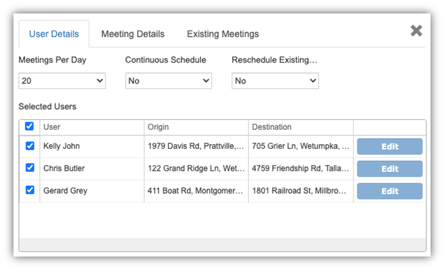Click the Destination column header
This screenshot has width=444, height=270.
(301, 127)
